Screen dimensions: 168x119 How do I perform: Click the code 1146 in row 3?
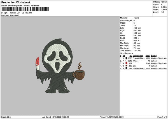(148, 63)
